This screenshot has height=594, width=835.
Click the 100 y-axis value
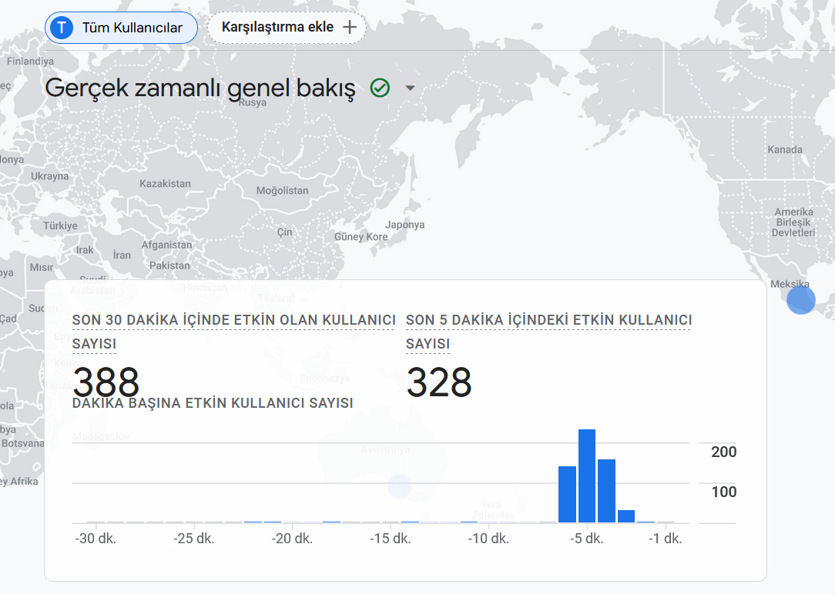[724, 492]
